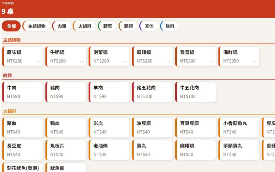Open options dots on 鴛鴦鍋 card

click(x=212, y=62)
